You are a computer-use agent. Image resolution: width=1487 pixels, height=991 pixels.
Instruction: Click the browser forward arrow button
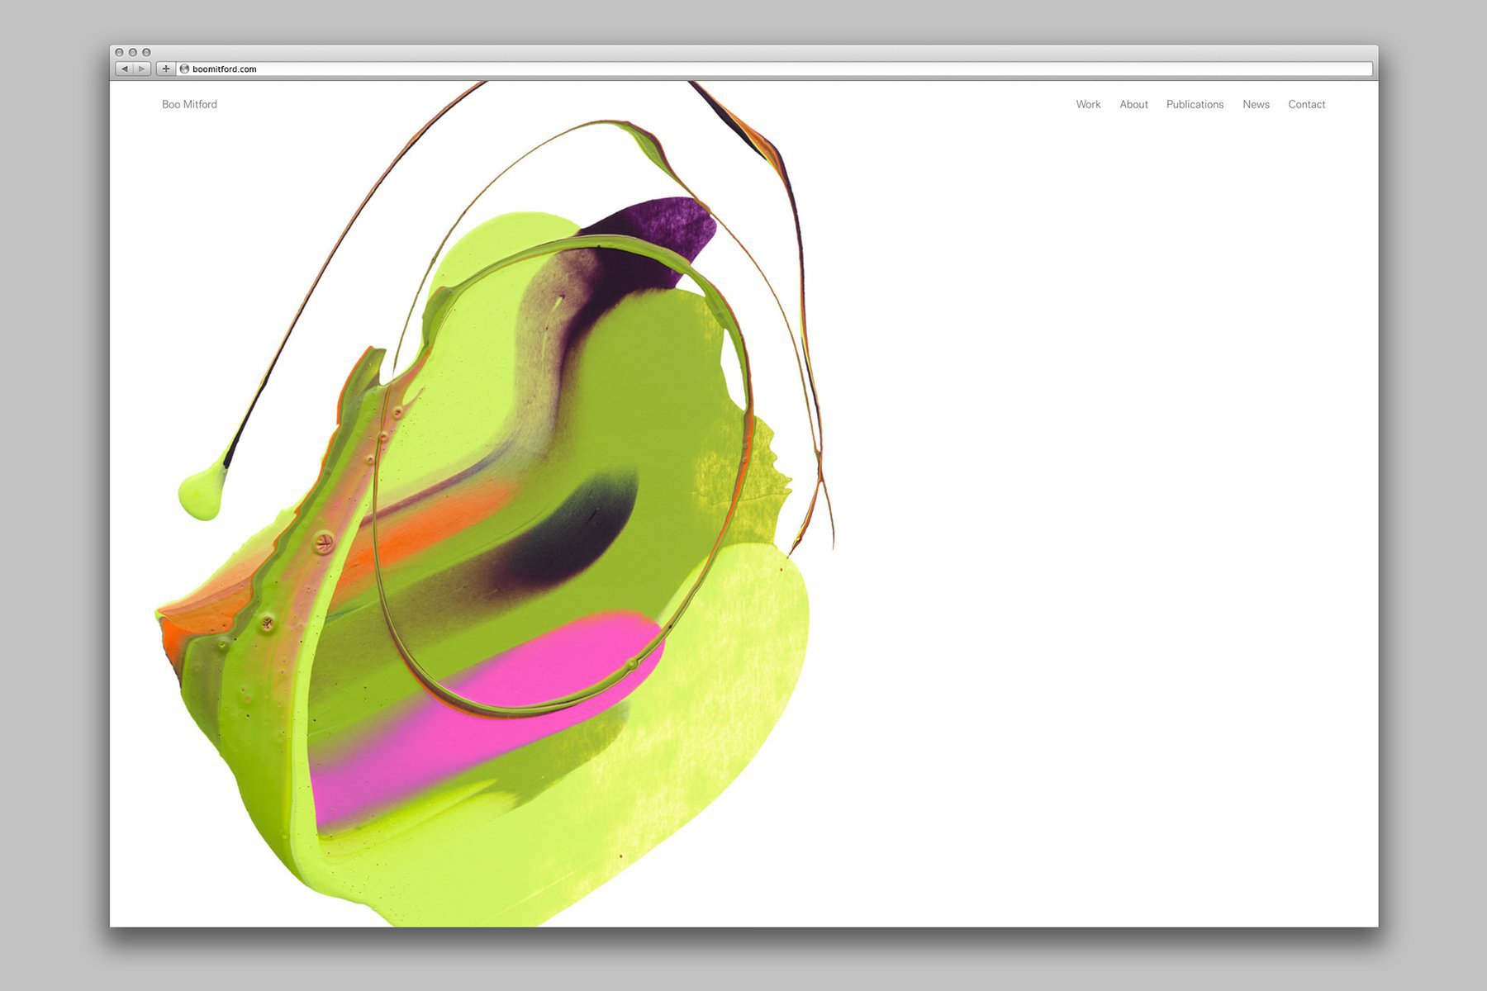pyautogui.click(x=142, y=69)
